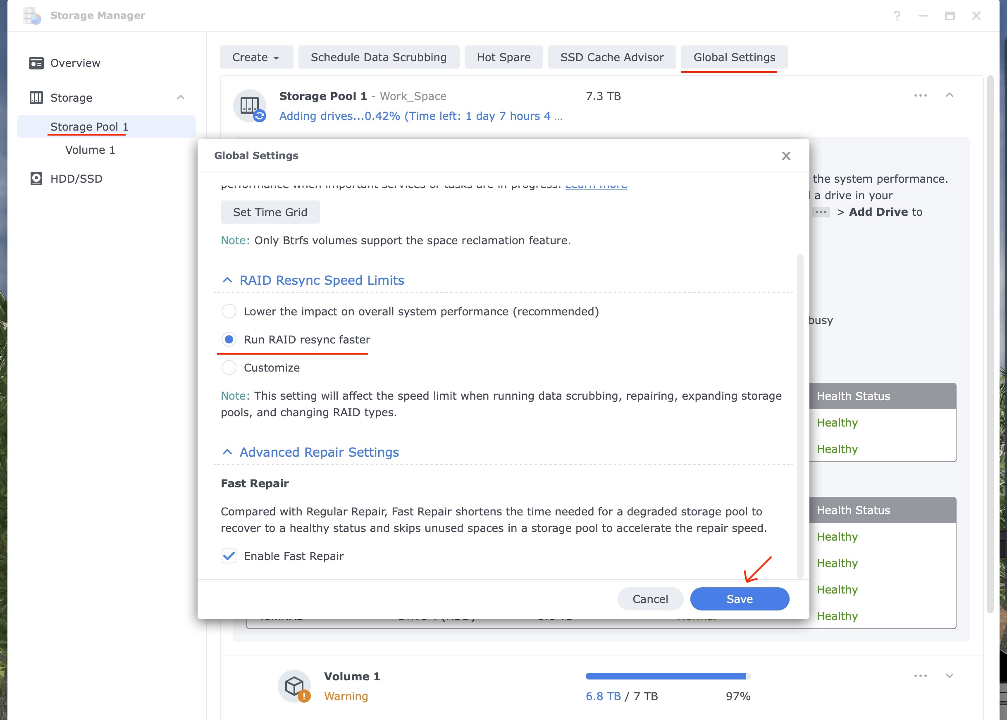This screenshot has height=720, width=1007.
Task: Uncheck Enable Fast Repair checkbox
Action: pos(229,556)
